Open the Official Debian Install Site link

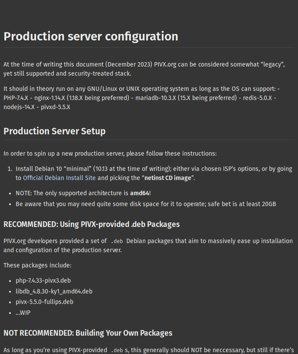(x=59, y=178)
